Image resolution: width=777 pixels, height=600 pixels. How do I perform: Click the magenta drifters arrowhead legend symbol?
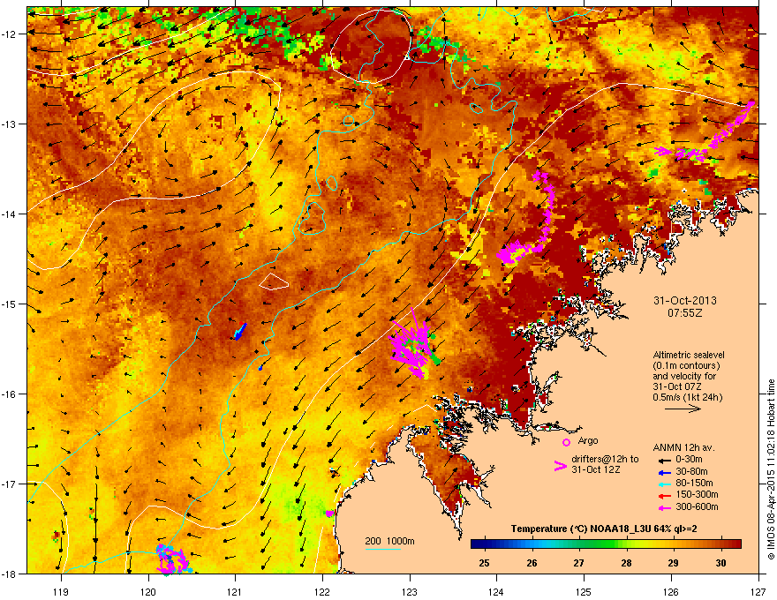(560, 465)
